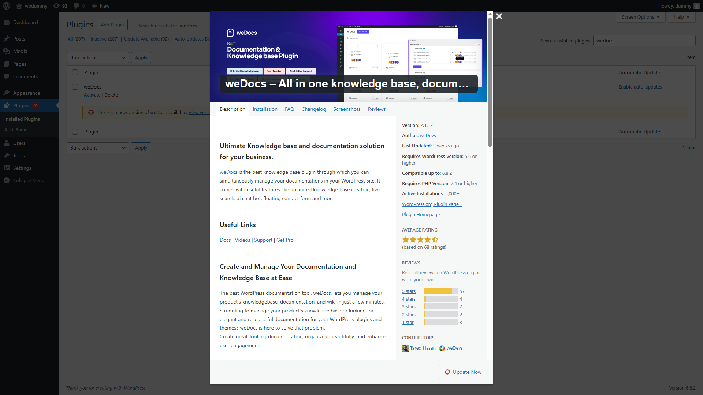Close the weDocs plugin details modal
Image resolution: width=703 pixels, height=395 pixels.
(x=499, y=16)
